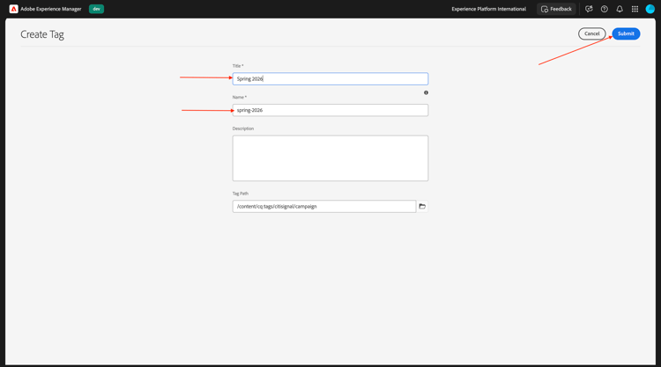Image resolution: width=661 pixels, height=367 pixels.
Task: Show notifications bell
Action: pyautogui.click(x=620, y=9)
